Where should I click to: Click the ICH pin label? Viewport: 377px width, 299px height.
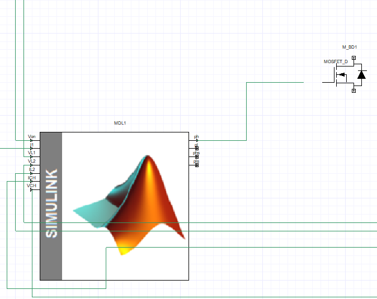click(x=32, y=178)
